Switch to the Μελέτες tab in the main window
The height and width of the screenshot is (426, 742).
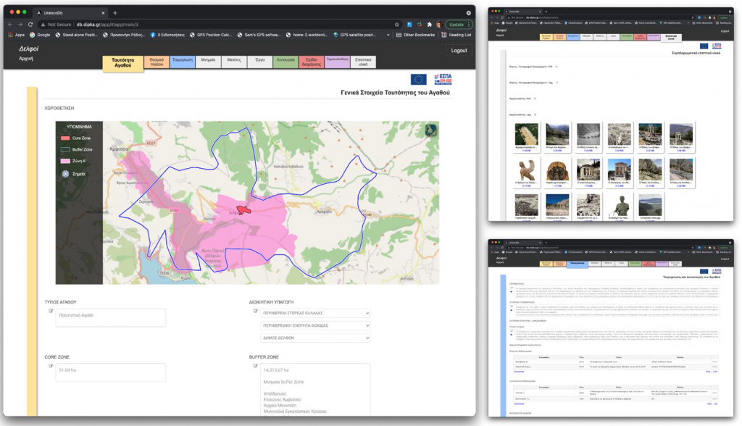pos(234,62)
